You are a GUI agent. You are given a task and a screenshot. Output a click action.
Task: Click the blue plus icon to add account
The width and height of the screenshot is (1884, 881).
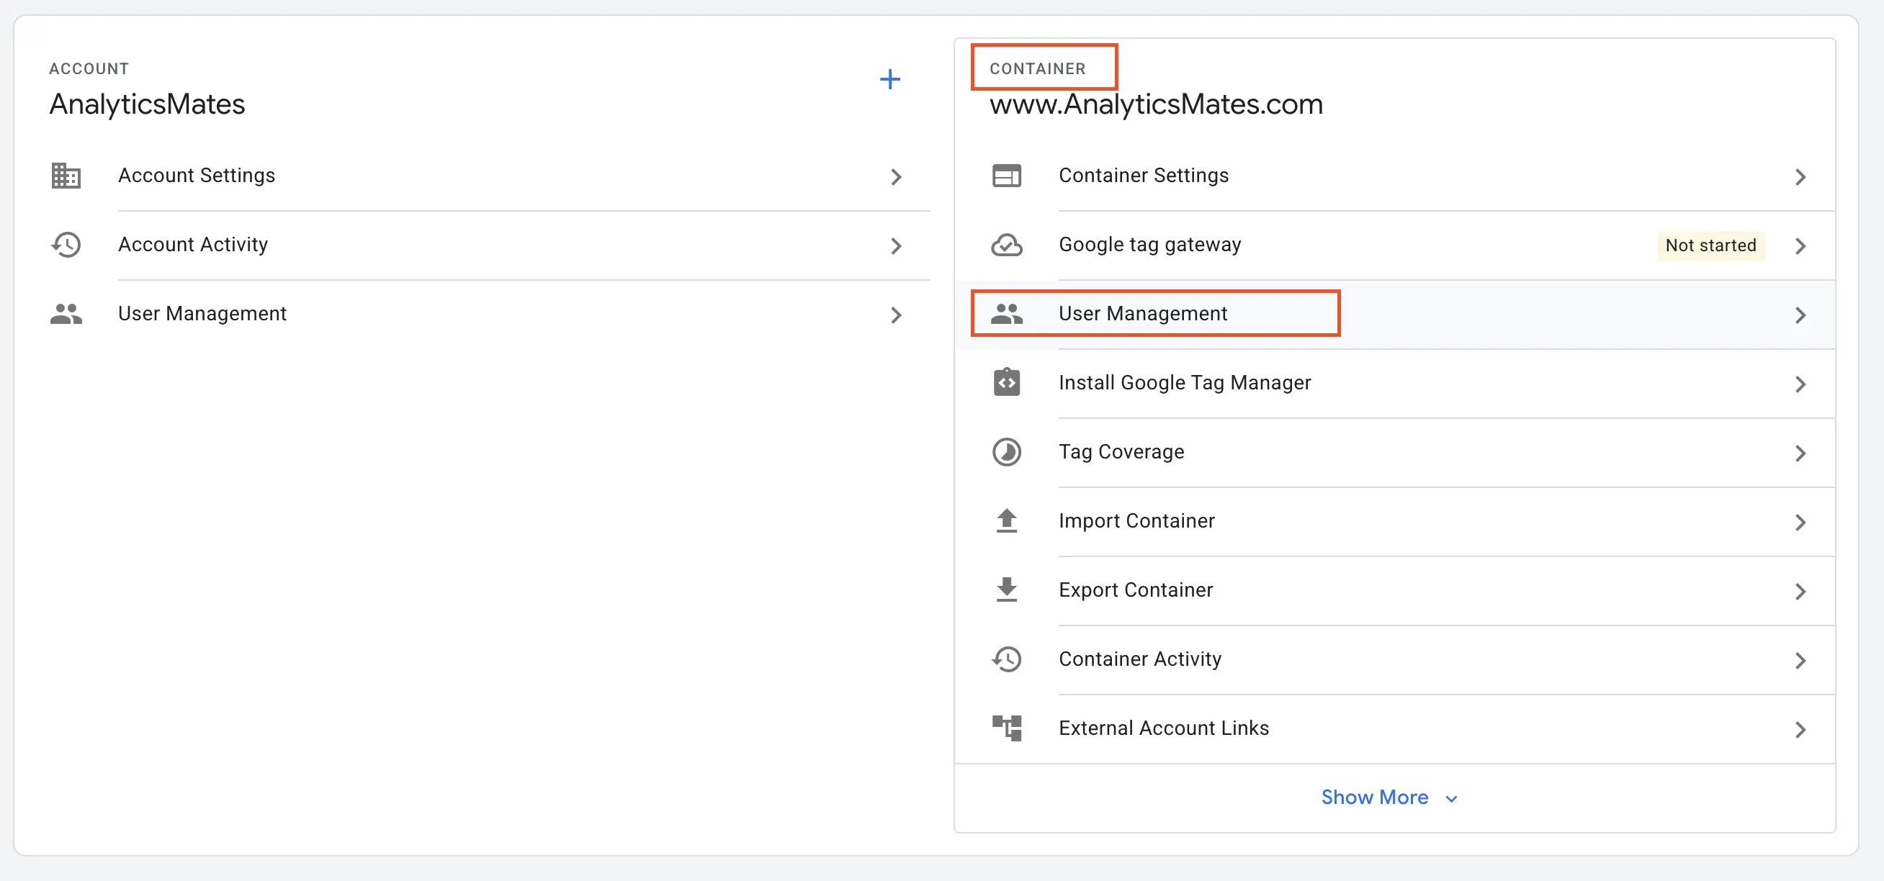point(889,79)
